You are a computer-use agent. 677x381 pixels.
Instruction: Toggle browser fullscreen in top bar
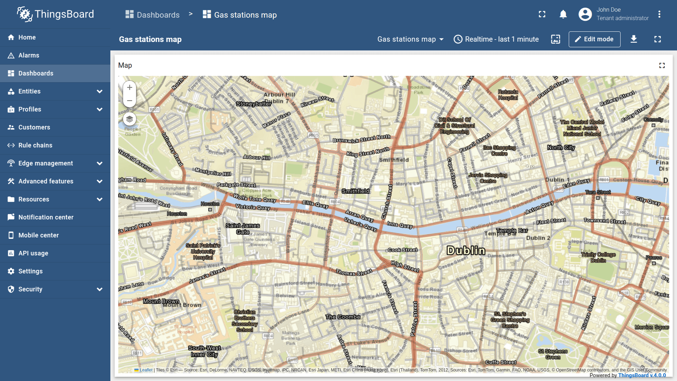[x=542, y=14]
